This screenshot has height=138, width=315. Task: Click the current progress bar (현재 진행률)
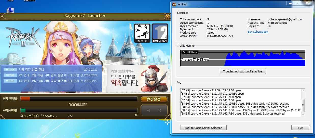coord(79,99)
